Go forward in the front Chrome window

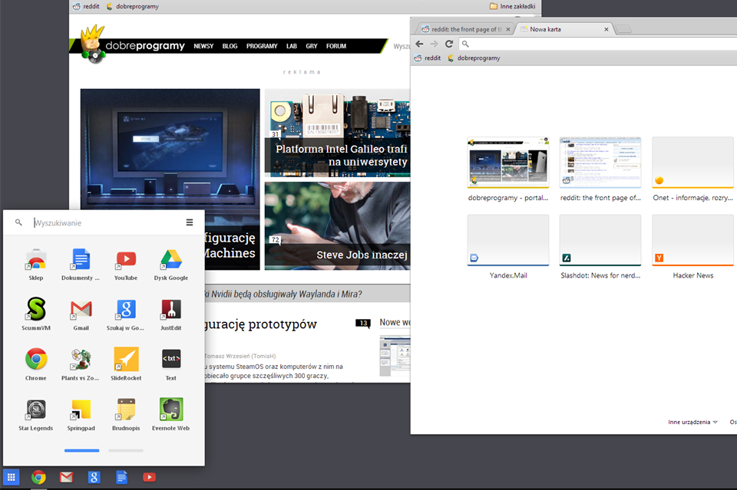(x=435, y=44)
